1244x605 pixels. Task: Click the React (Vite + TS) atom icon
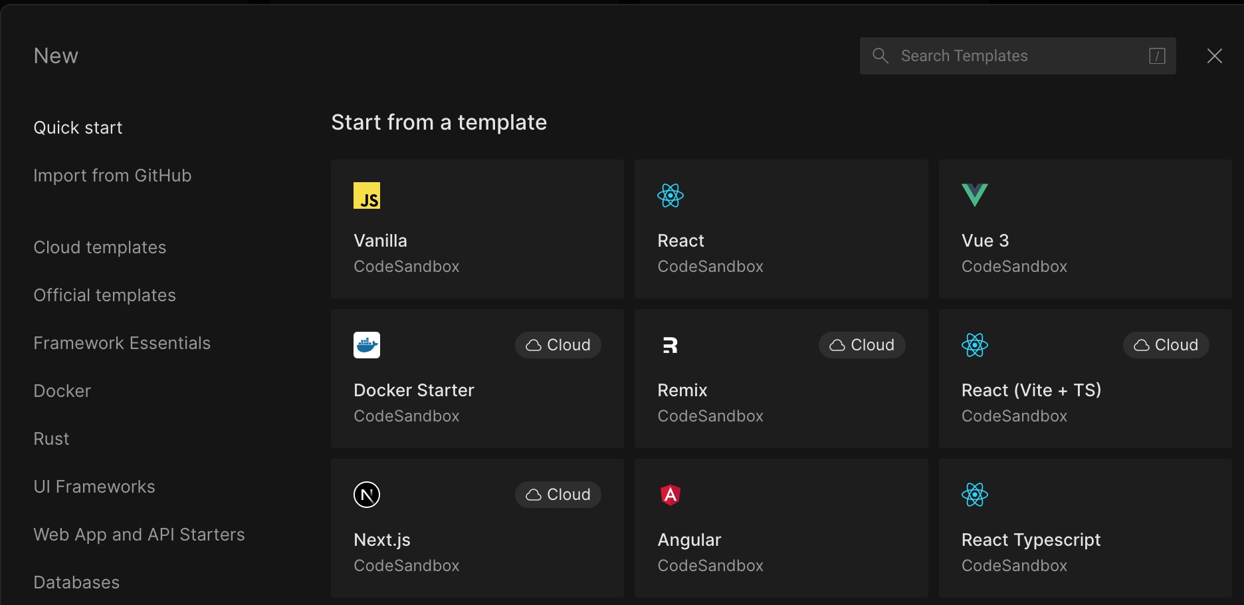pos(975,345)
